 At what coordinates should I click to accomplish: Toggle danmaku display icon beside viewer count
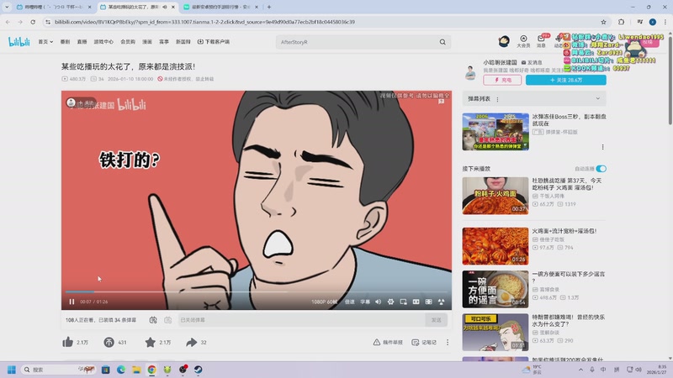coord(153,320)
